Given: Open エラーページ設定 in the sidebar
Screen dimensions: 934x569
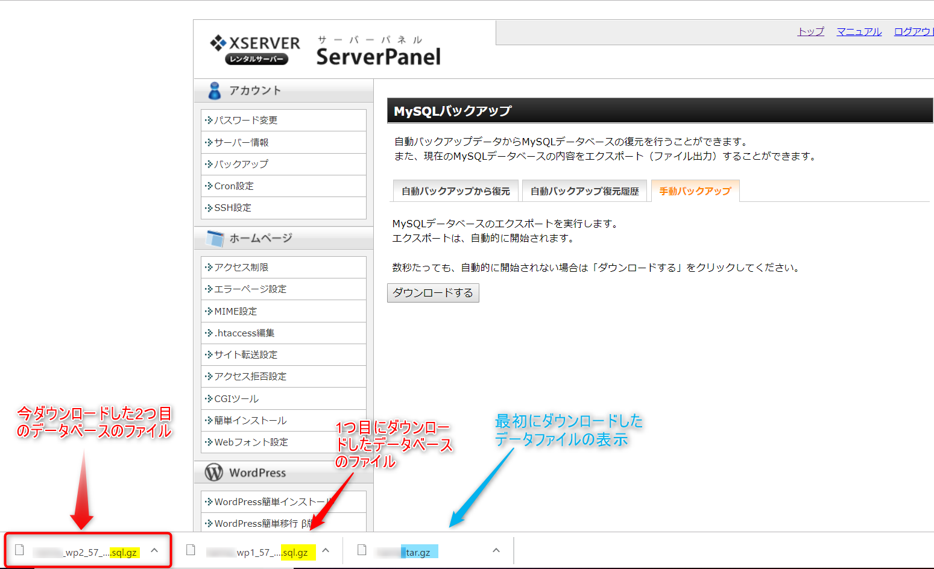Looking at the screenshot, I should (x=283, y=289).
